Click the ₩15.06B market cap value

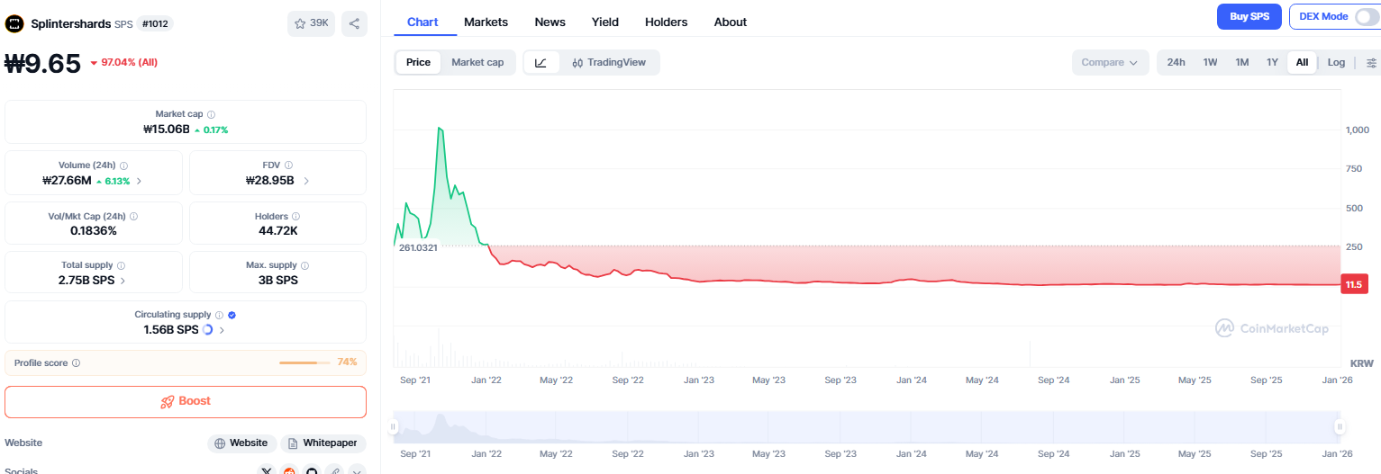coord(167,130)
